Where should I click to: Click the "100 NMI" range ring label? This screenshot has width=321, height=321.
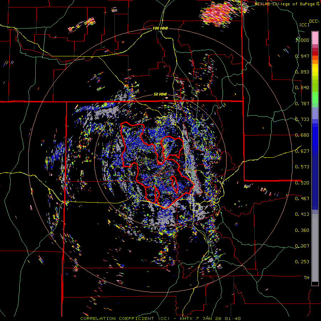point(160,28)
